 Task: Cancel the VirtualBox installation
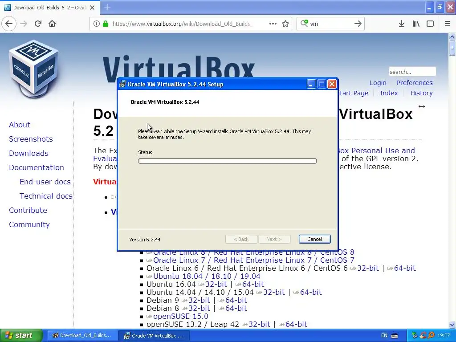314,239
